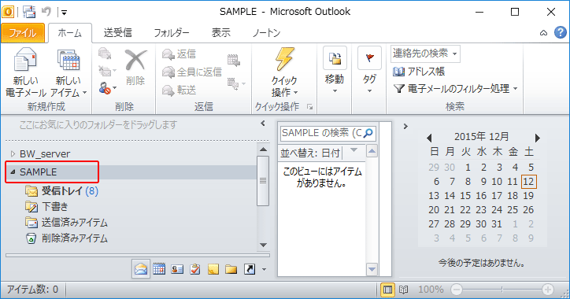Open the 下書き drafts folder
Viewport: 570px width, 299px height.
(x=46, y=207)
